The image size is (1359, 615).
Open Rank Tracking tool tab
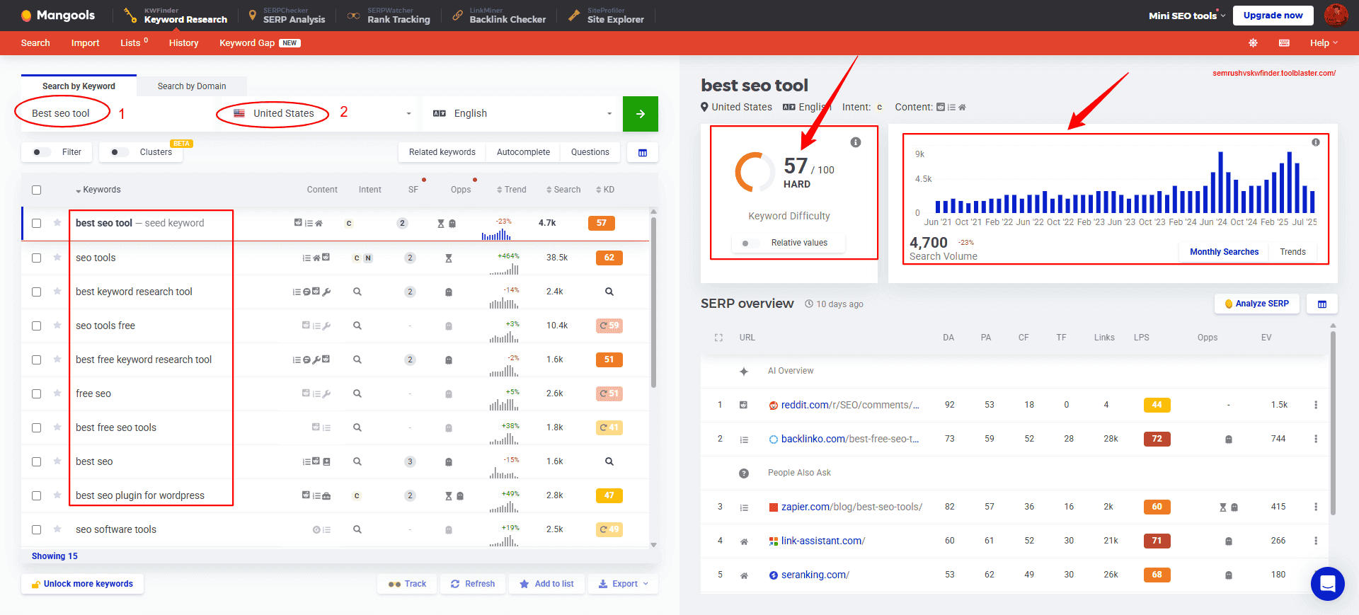(x=389, y=16)
